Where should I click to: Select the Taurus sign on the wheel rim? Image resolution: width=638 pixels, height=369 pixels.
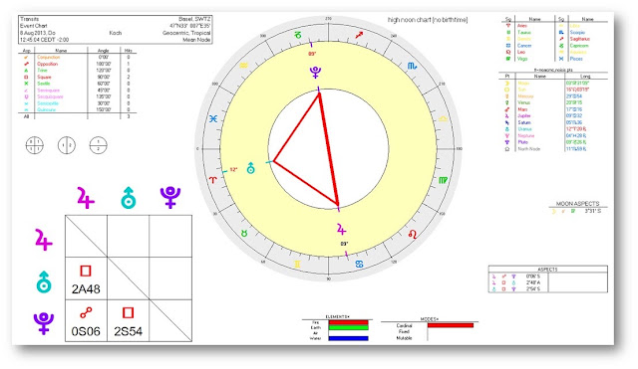click(x=244, y=234)
